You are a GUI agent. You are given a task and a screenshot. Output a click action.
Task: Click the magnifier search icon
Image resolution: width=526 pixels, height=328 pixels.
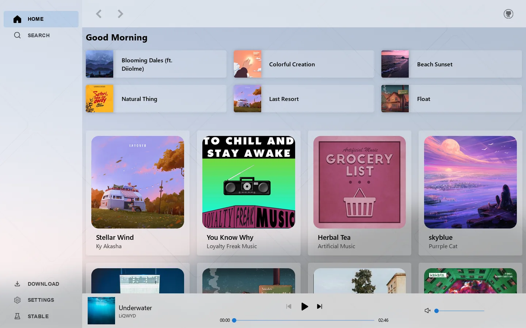click(x=17, y=35)
